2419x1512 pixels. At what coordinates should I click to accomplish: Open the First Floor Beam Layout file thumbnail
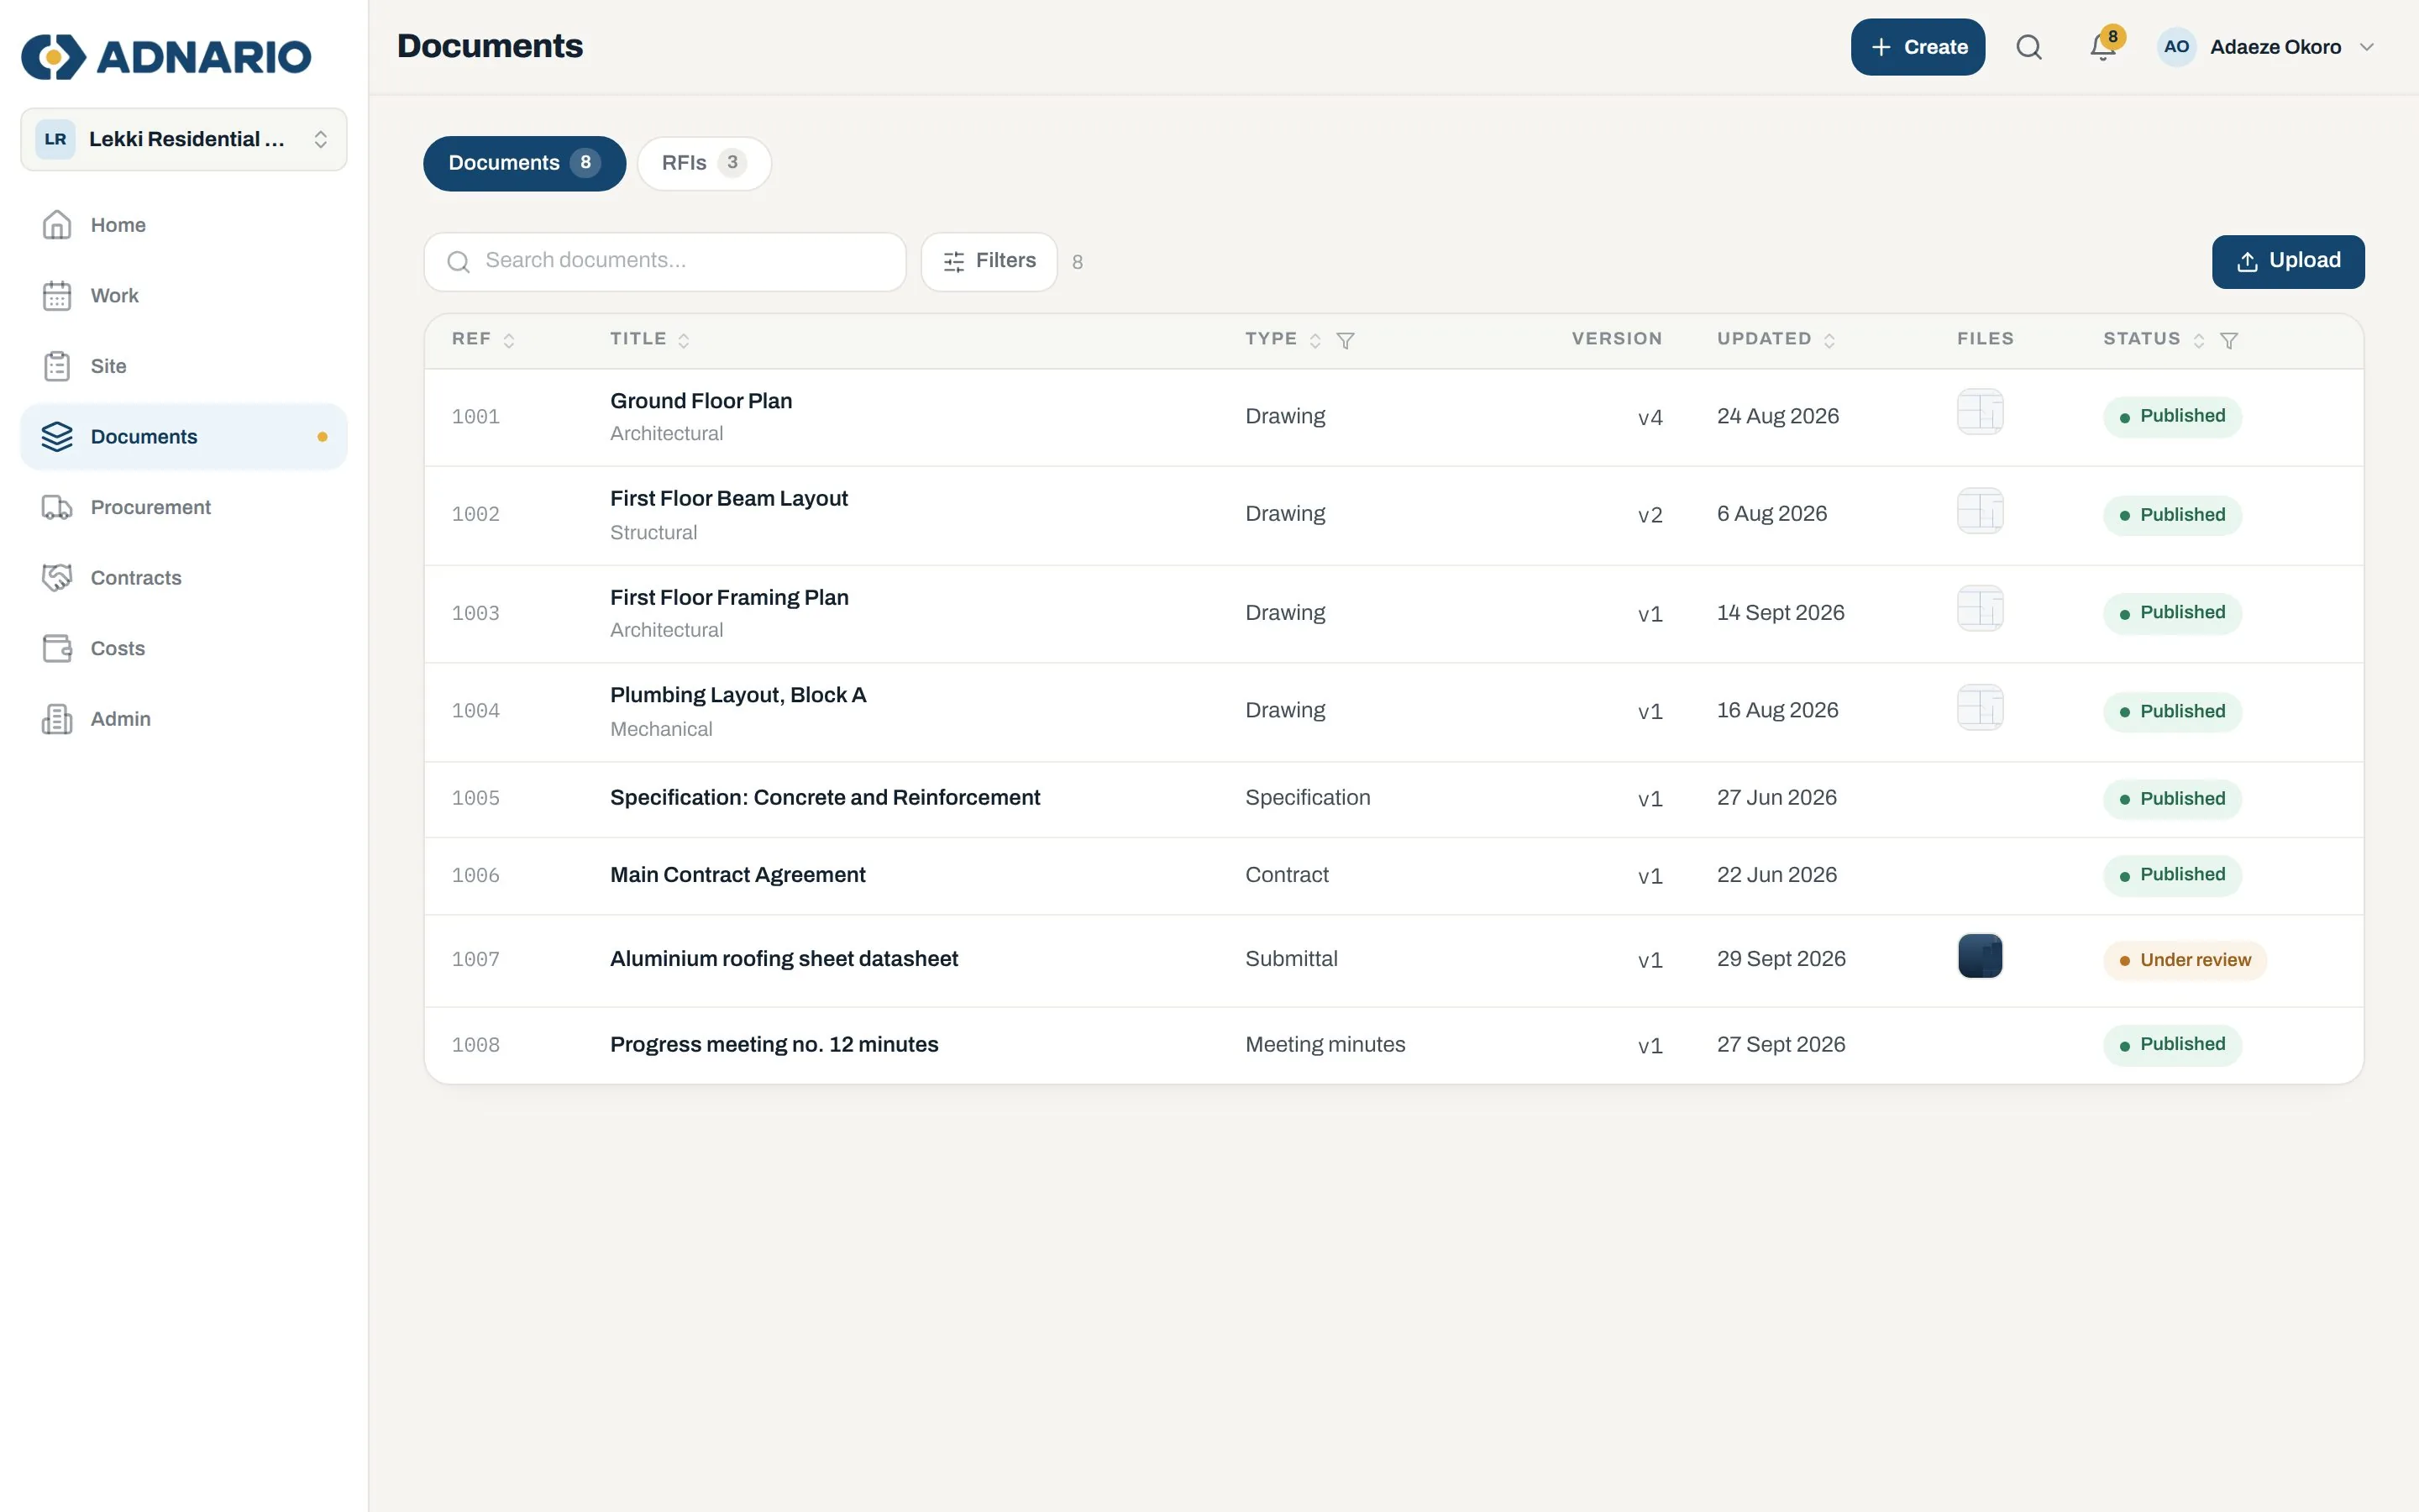point(1979,511)
